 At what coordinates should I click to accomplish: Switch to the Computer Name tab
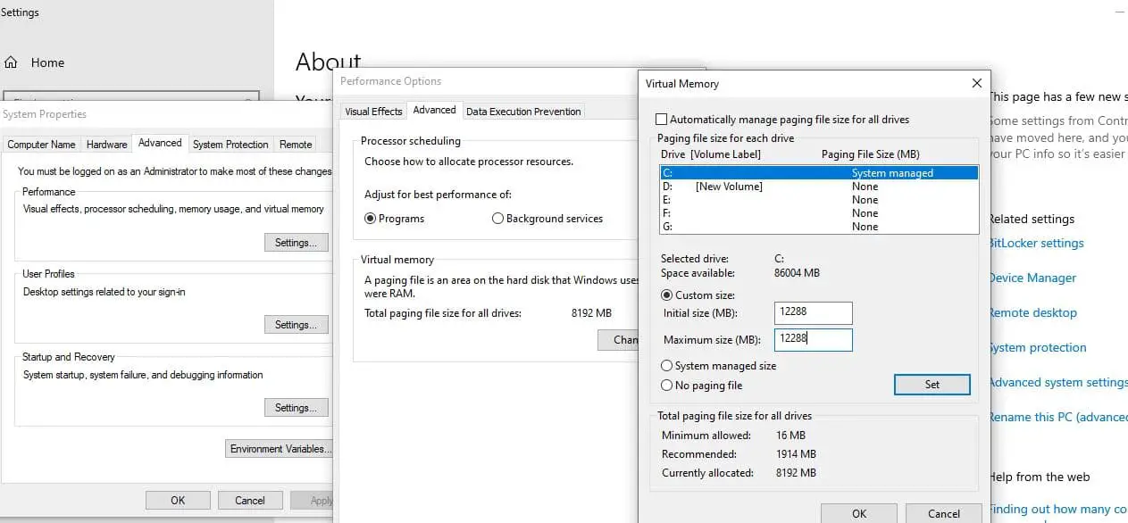pos(41,145)
